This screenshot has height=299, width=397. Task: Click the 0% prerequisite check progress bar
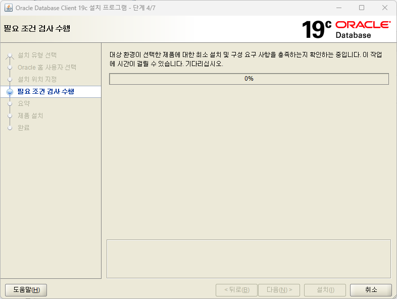click(x=249, y=79)
